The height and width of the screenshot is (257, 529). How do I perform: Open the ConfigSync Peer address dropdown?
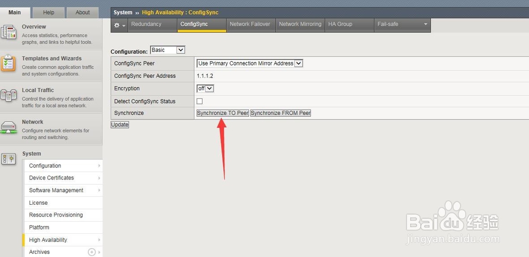pyautogui.click(x=250, y=63)
